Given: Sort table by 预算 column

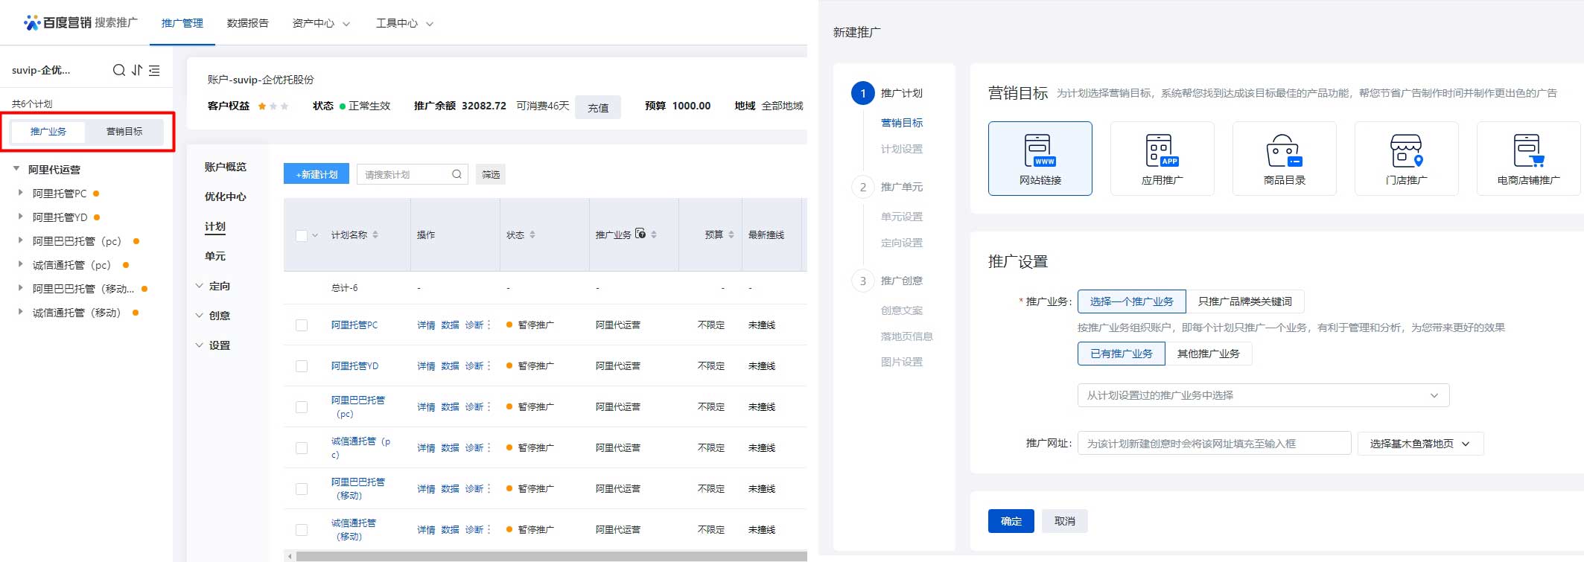Looking at the screenshot, I should [x=731, y=234].
